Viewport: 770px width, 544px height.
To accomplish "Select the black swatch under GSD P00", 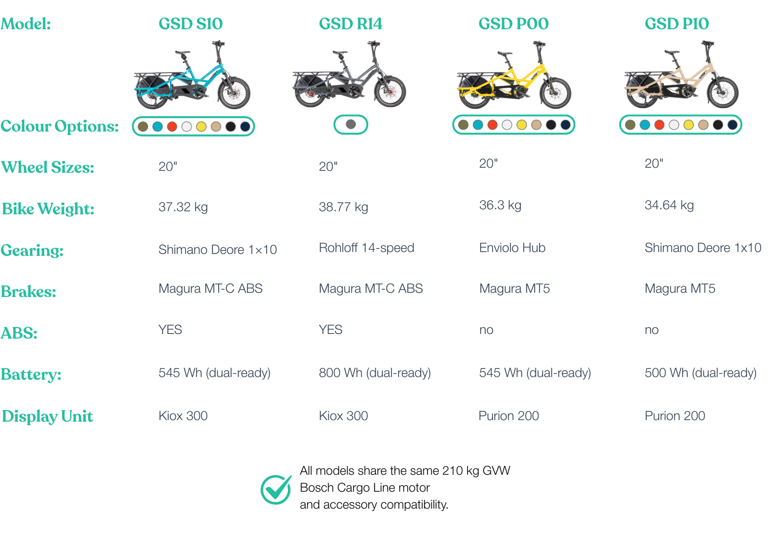I will (551, 125).
